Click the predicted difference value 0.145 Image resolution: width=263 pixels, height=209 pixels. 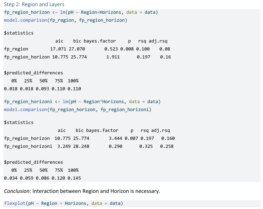point(74,178)
